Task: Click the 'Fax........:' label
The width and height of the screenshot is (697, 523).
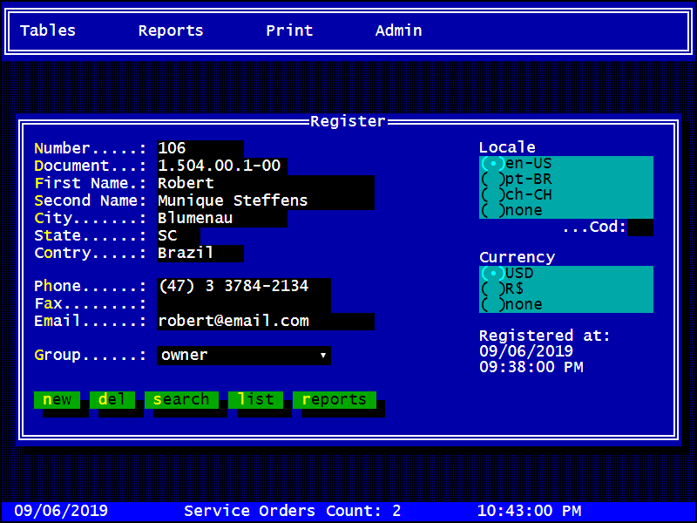Action: [91, 303]
